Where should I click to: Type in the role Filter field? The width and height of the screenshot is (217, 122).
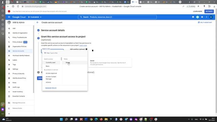[x=65, y=53]
